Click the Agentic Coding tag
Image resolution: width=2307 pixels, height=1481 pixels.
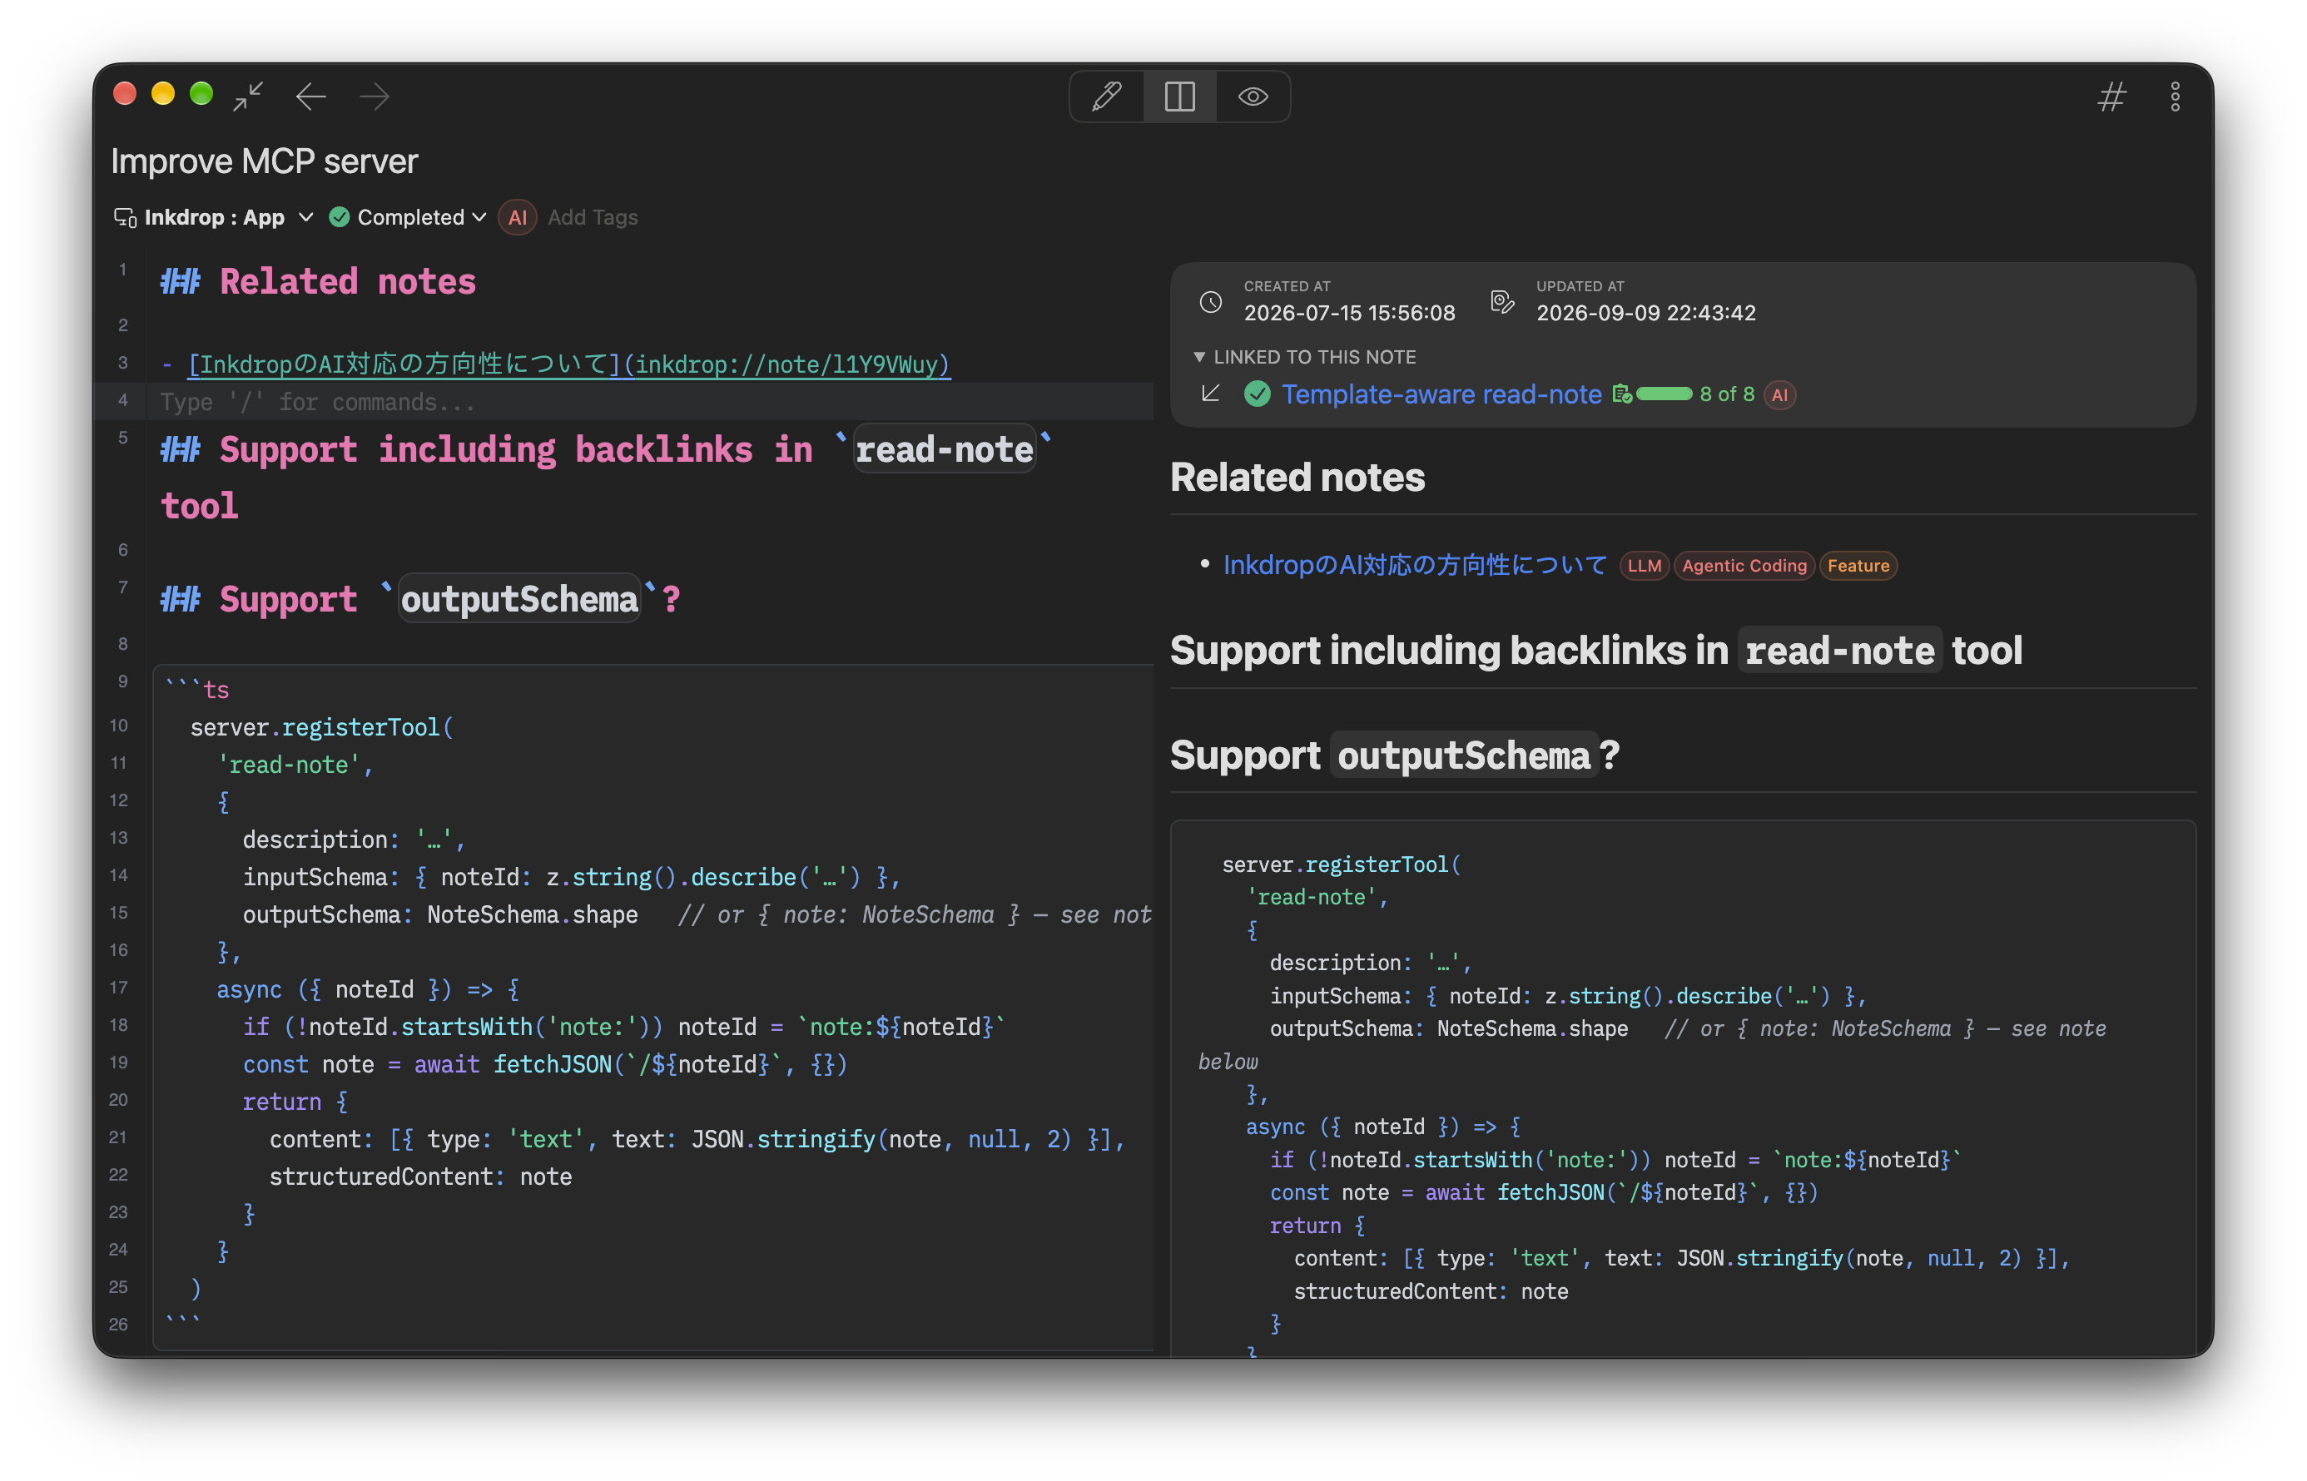pyautogui.click(x=1744, y=566)
